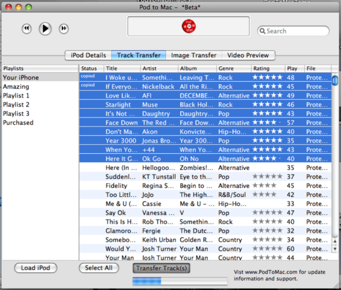Click the R&B/Soul genre cell

click(232, 195)
